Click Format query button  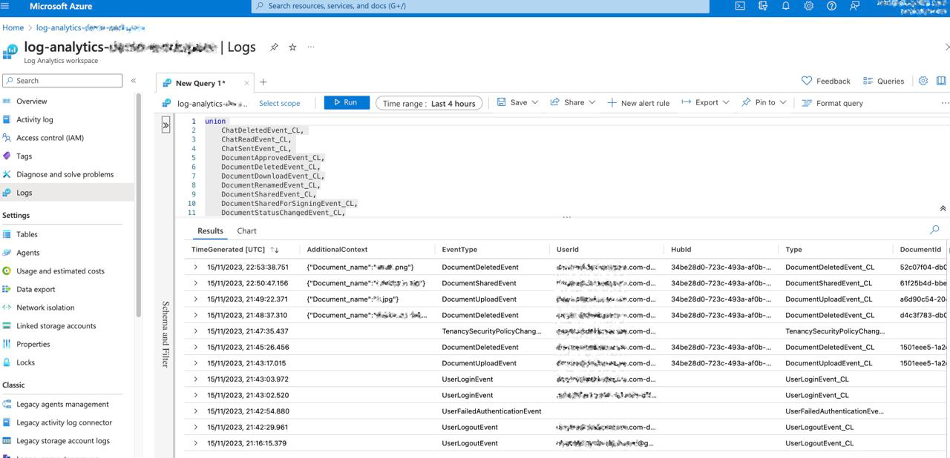click(833, 103)
